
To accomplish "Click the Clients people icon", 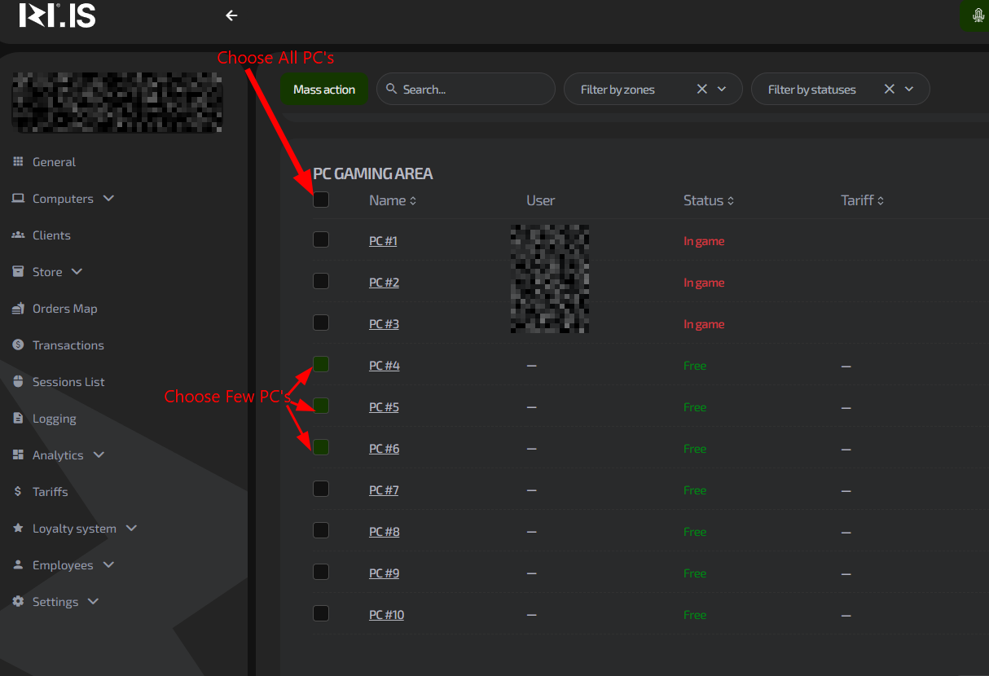I will pos(18,235).
